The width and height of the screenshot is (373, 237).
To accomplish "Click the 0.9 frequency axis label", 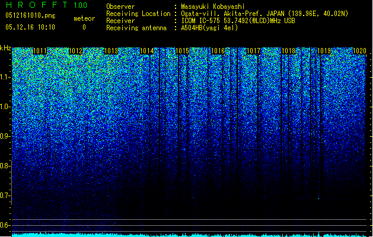I will click(x=4, y=136).
